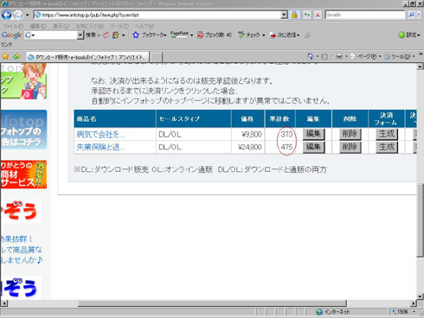
Task: Click the magnifier search button
Action: pyautogui.click(x=411, y=15)
